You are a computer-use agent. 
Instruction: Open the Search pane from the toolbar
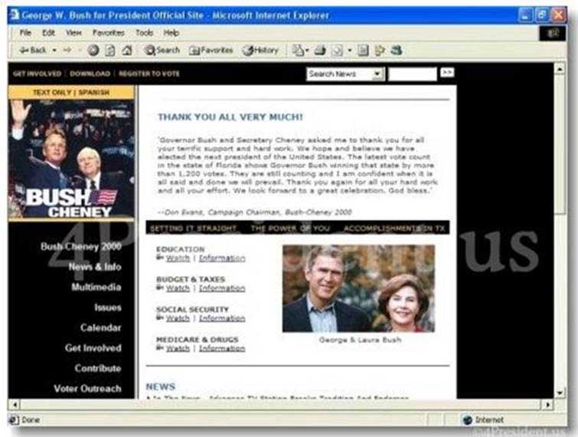pyautogui.click(x=162, y=50)
